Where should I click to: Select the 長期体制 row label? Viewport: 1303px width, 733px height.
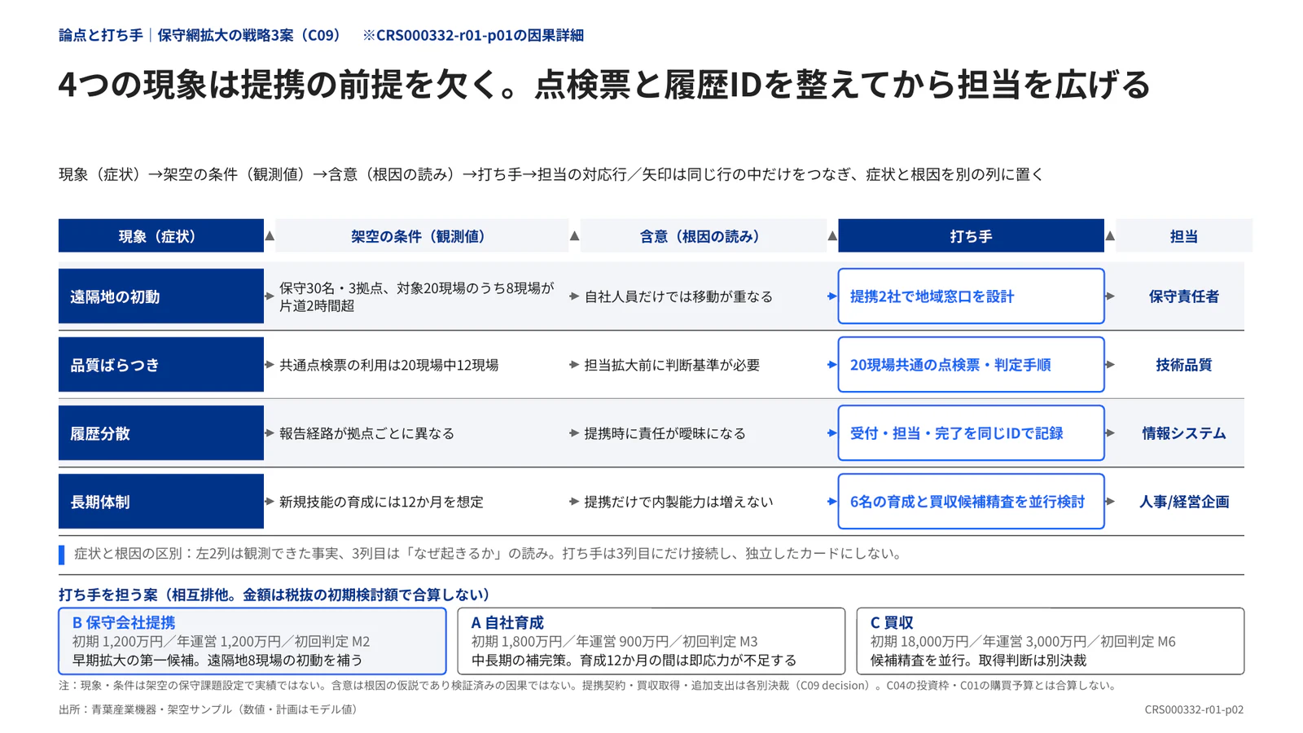(x=161, y=502)
